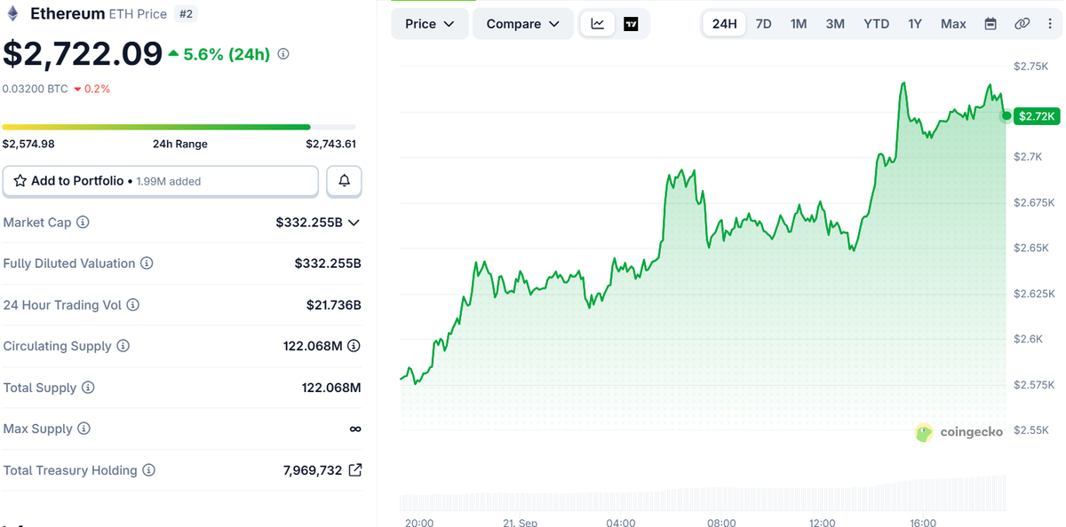This screenshot has width=1066, height=527.
Task: Click the Max Supply infinity value
Action: (355, 429)
